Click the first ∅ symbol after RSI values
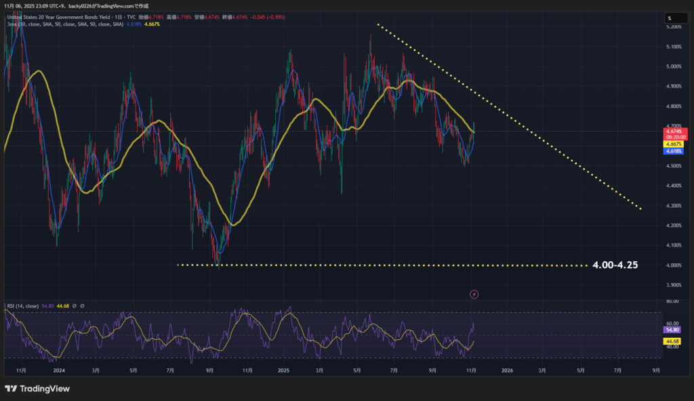 point(74,306)
